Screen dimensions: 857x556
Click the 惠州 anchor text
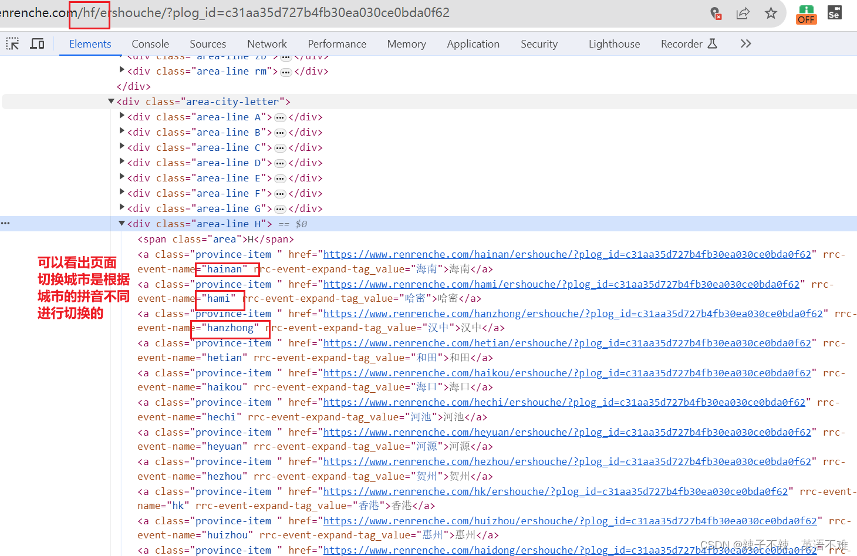coord(465,535)
